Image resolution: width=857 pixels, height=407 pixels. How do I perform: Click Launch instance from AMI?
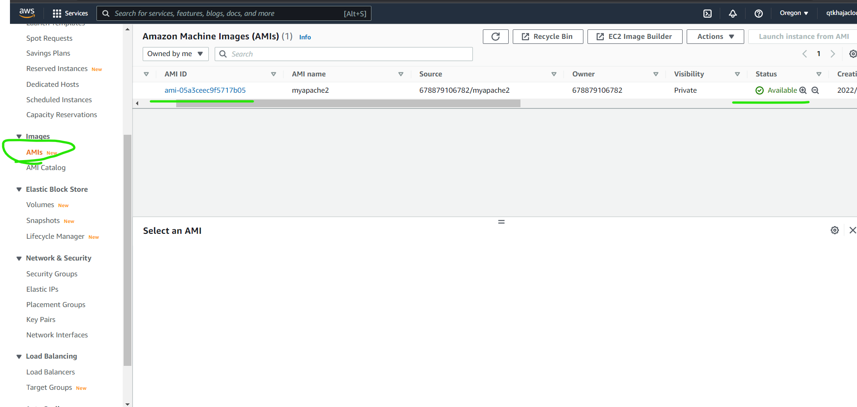(804, 37)
